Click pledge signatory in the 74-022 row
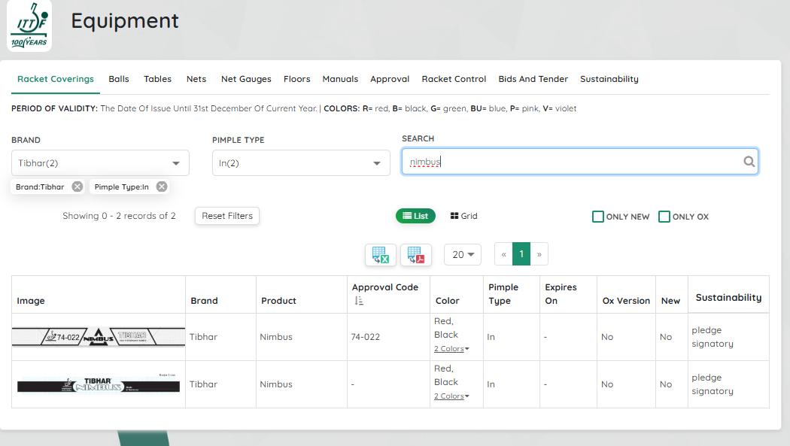The image size is (790, 446). 713,337
